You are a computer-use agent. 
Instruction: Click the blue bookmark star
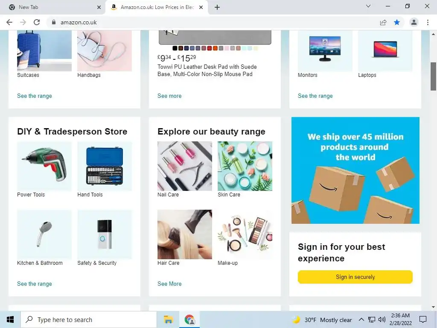coord(397,22)
